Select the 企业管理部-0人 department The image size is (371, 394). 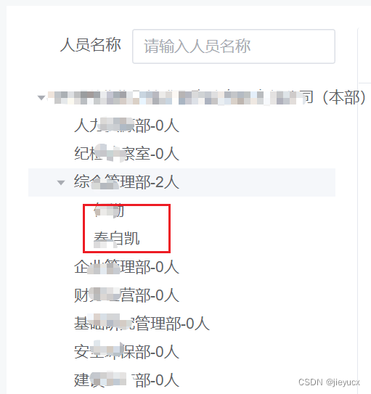126,267
